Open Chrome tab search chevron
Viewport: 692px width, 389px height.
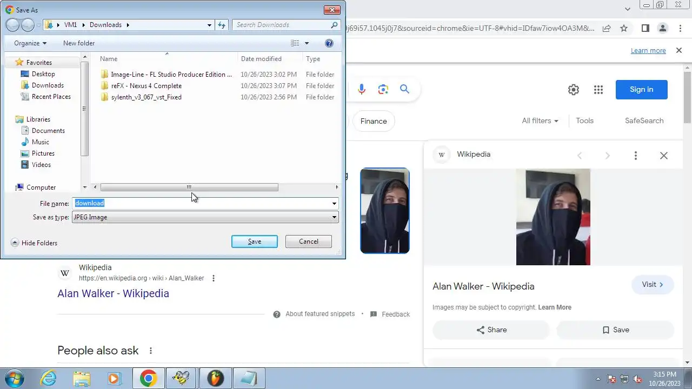click(628, 9)
